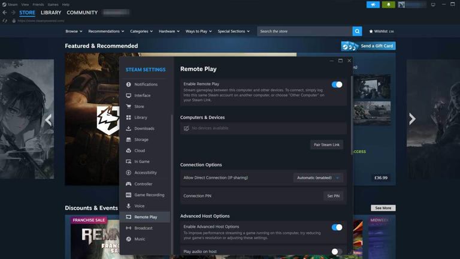Disable the Enable Remote Play toggle
This screenshot has width=460, height=259.
pos(337,85)
